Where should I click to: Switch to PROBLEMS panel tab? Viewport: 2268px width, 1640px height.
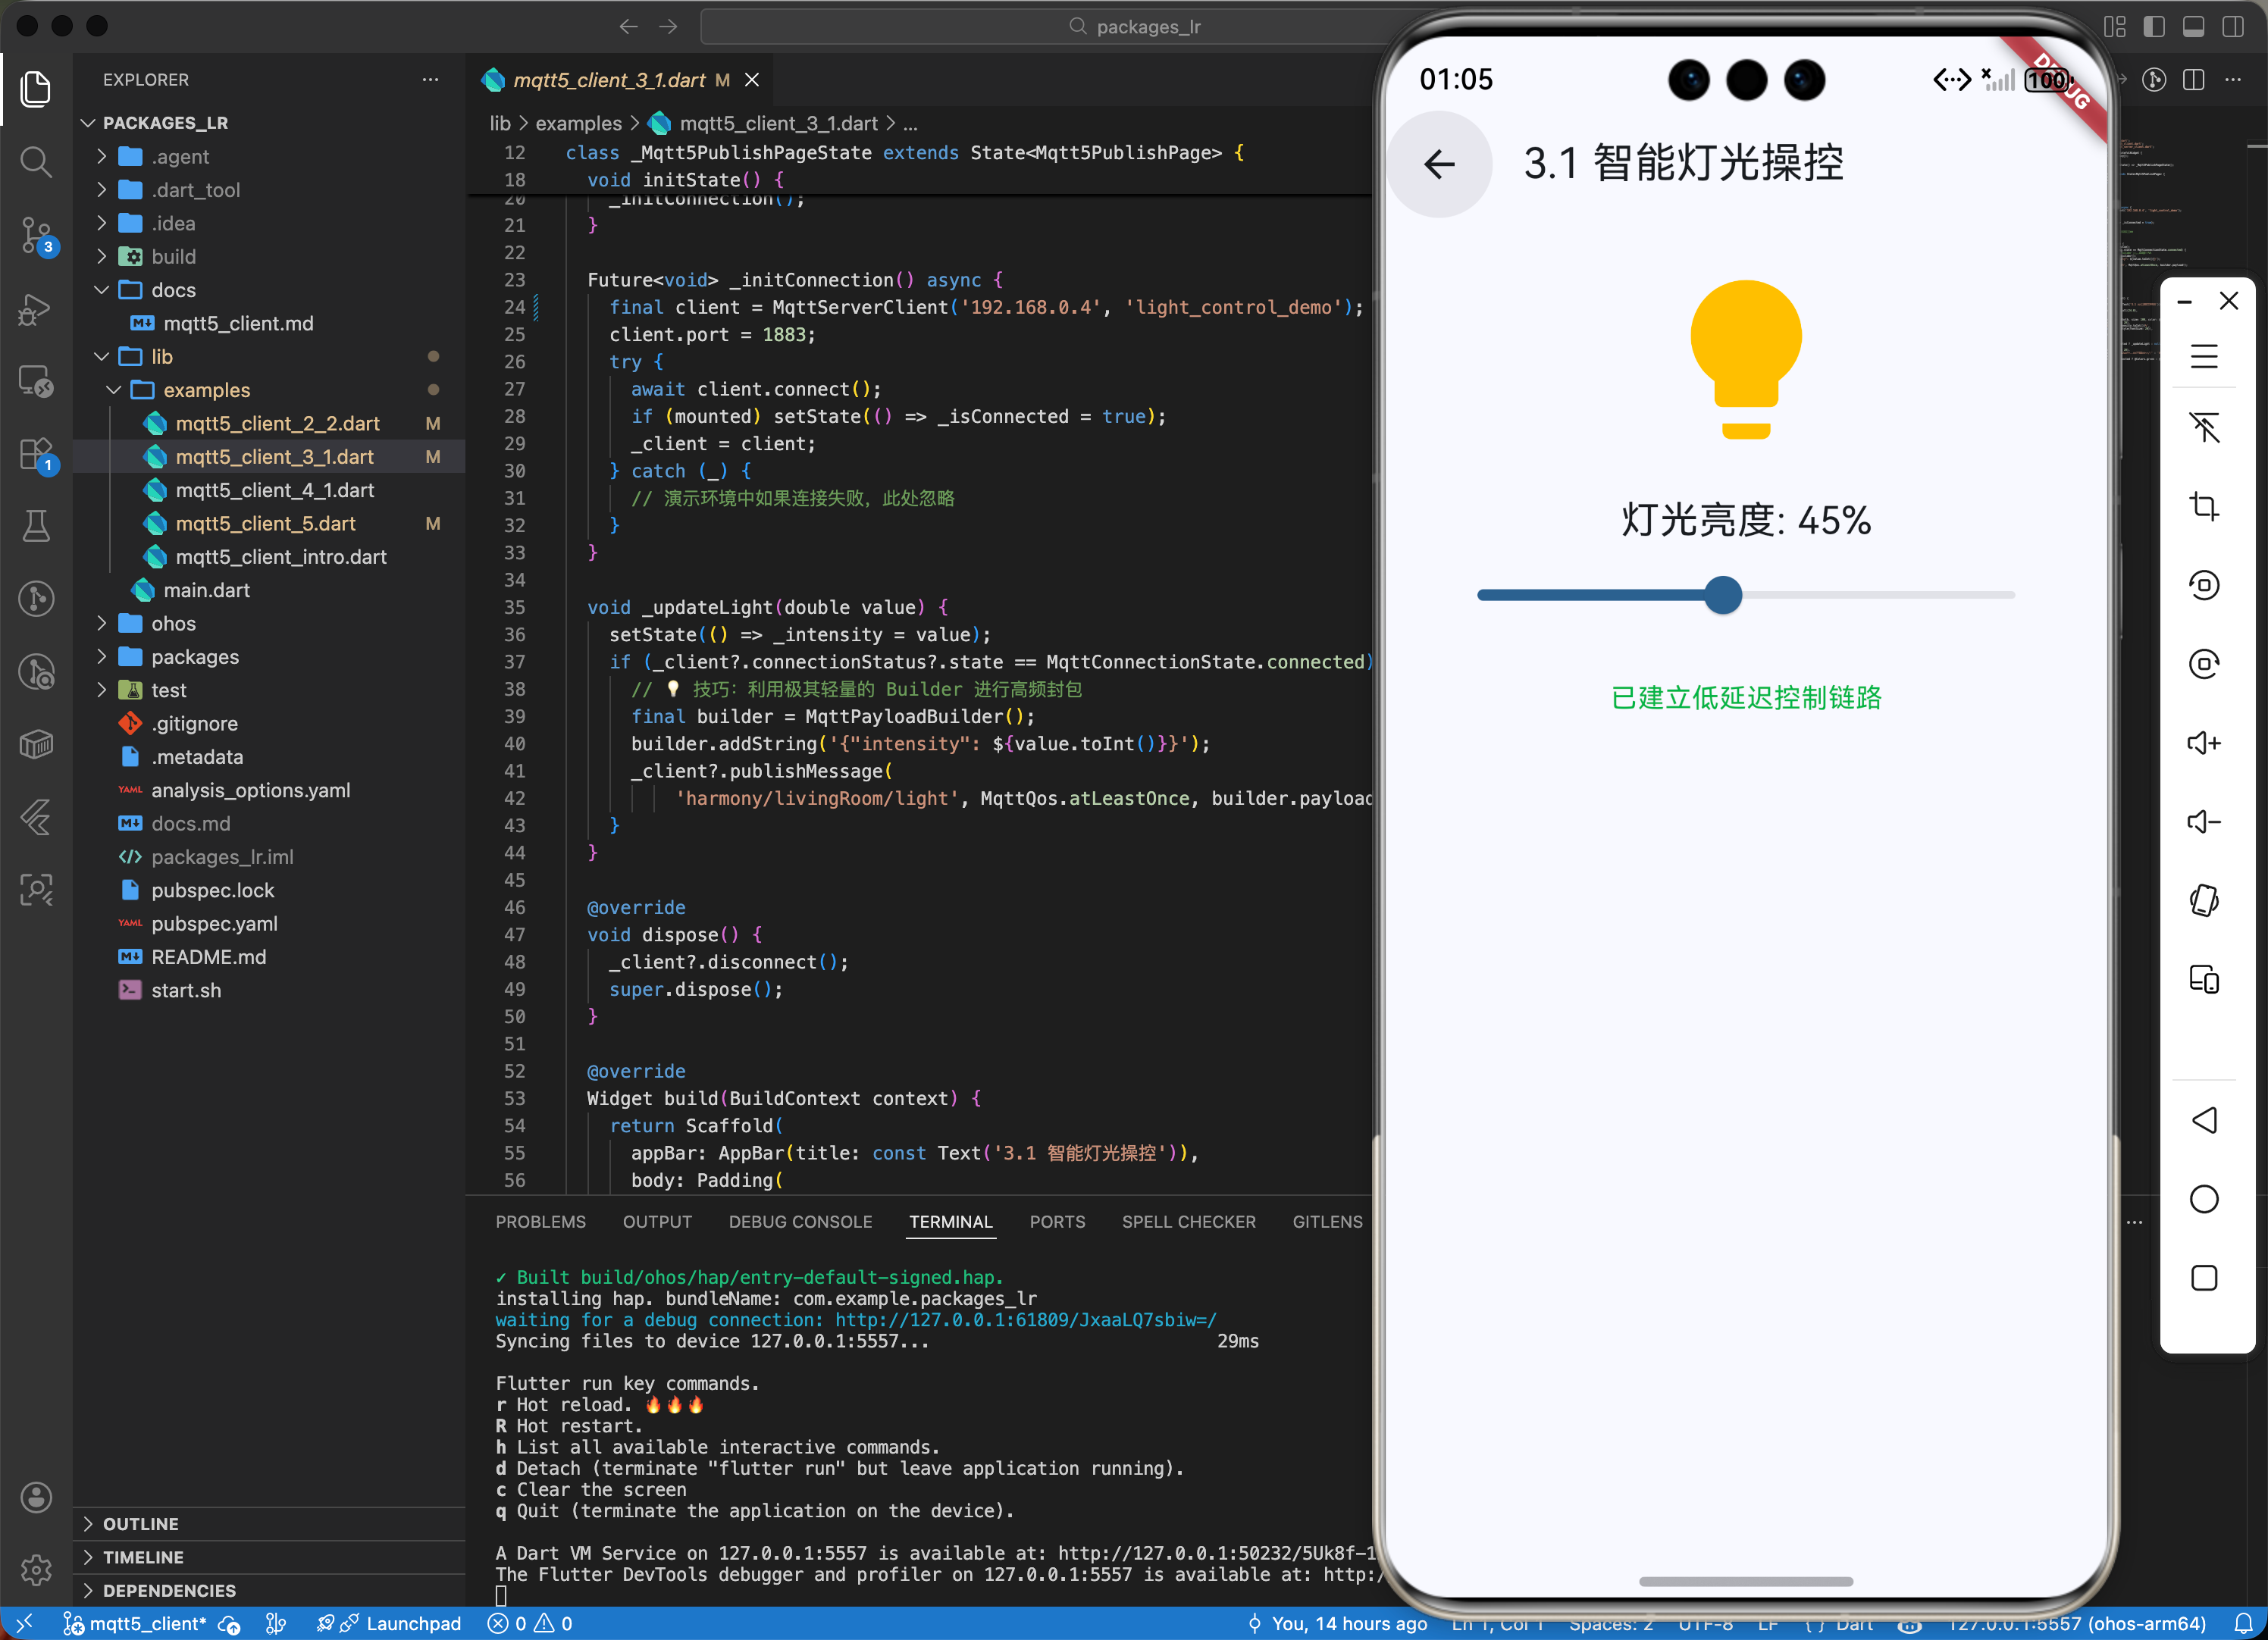(x=540, y=1221)
